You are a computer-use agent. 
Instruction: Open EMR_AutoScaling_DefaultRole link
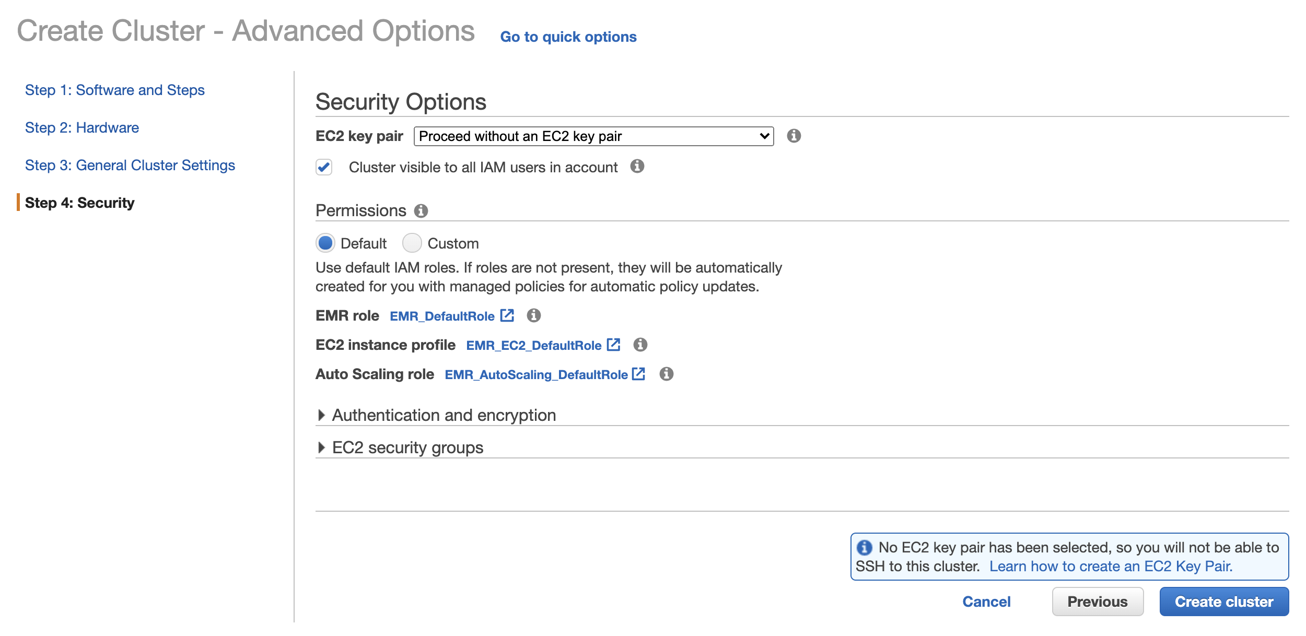pos(536,374)
